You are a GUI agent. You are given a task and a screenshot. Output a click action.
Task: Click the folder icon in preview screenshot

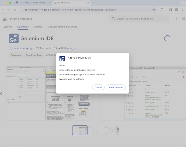[179, 72]
